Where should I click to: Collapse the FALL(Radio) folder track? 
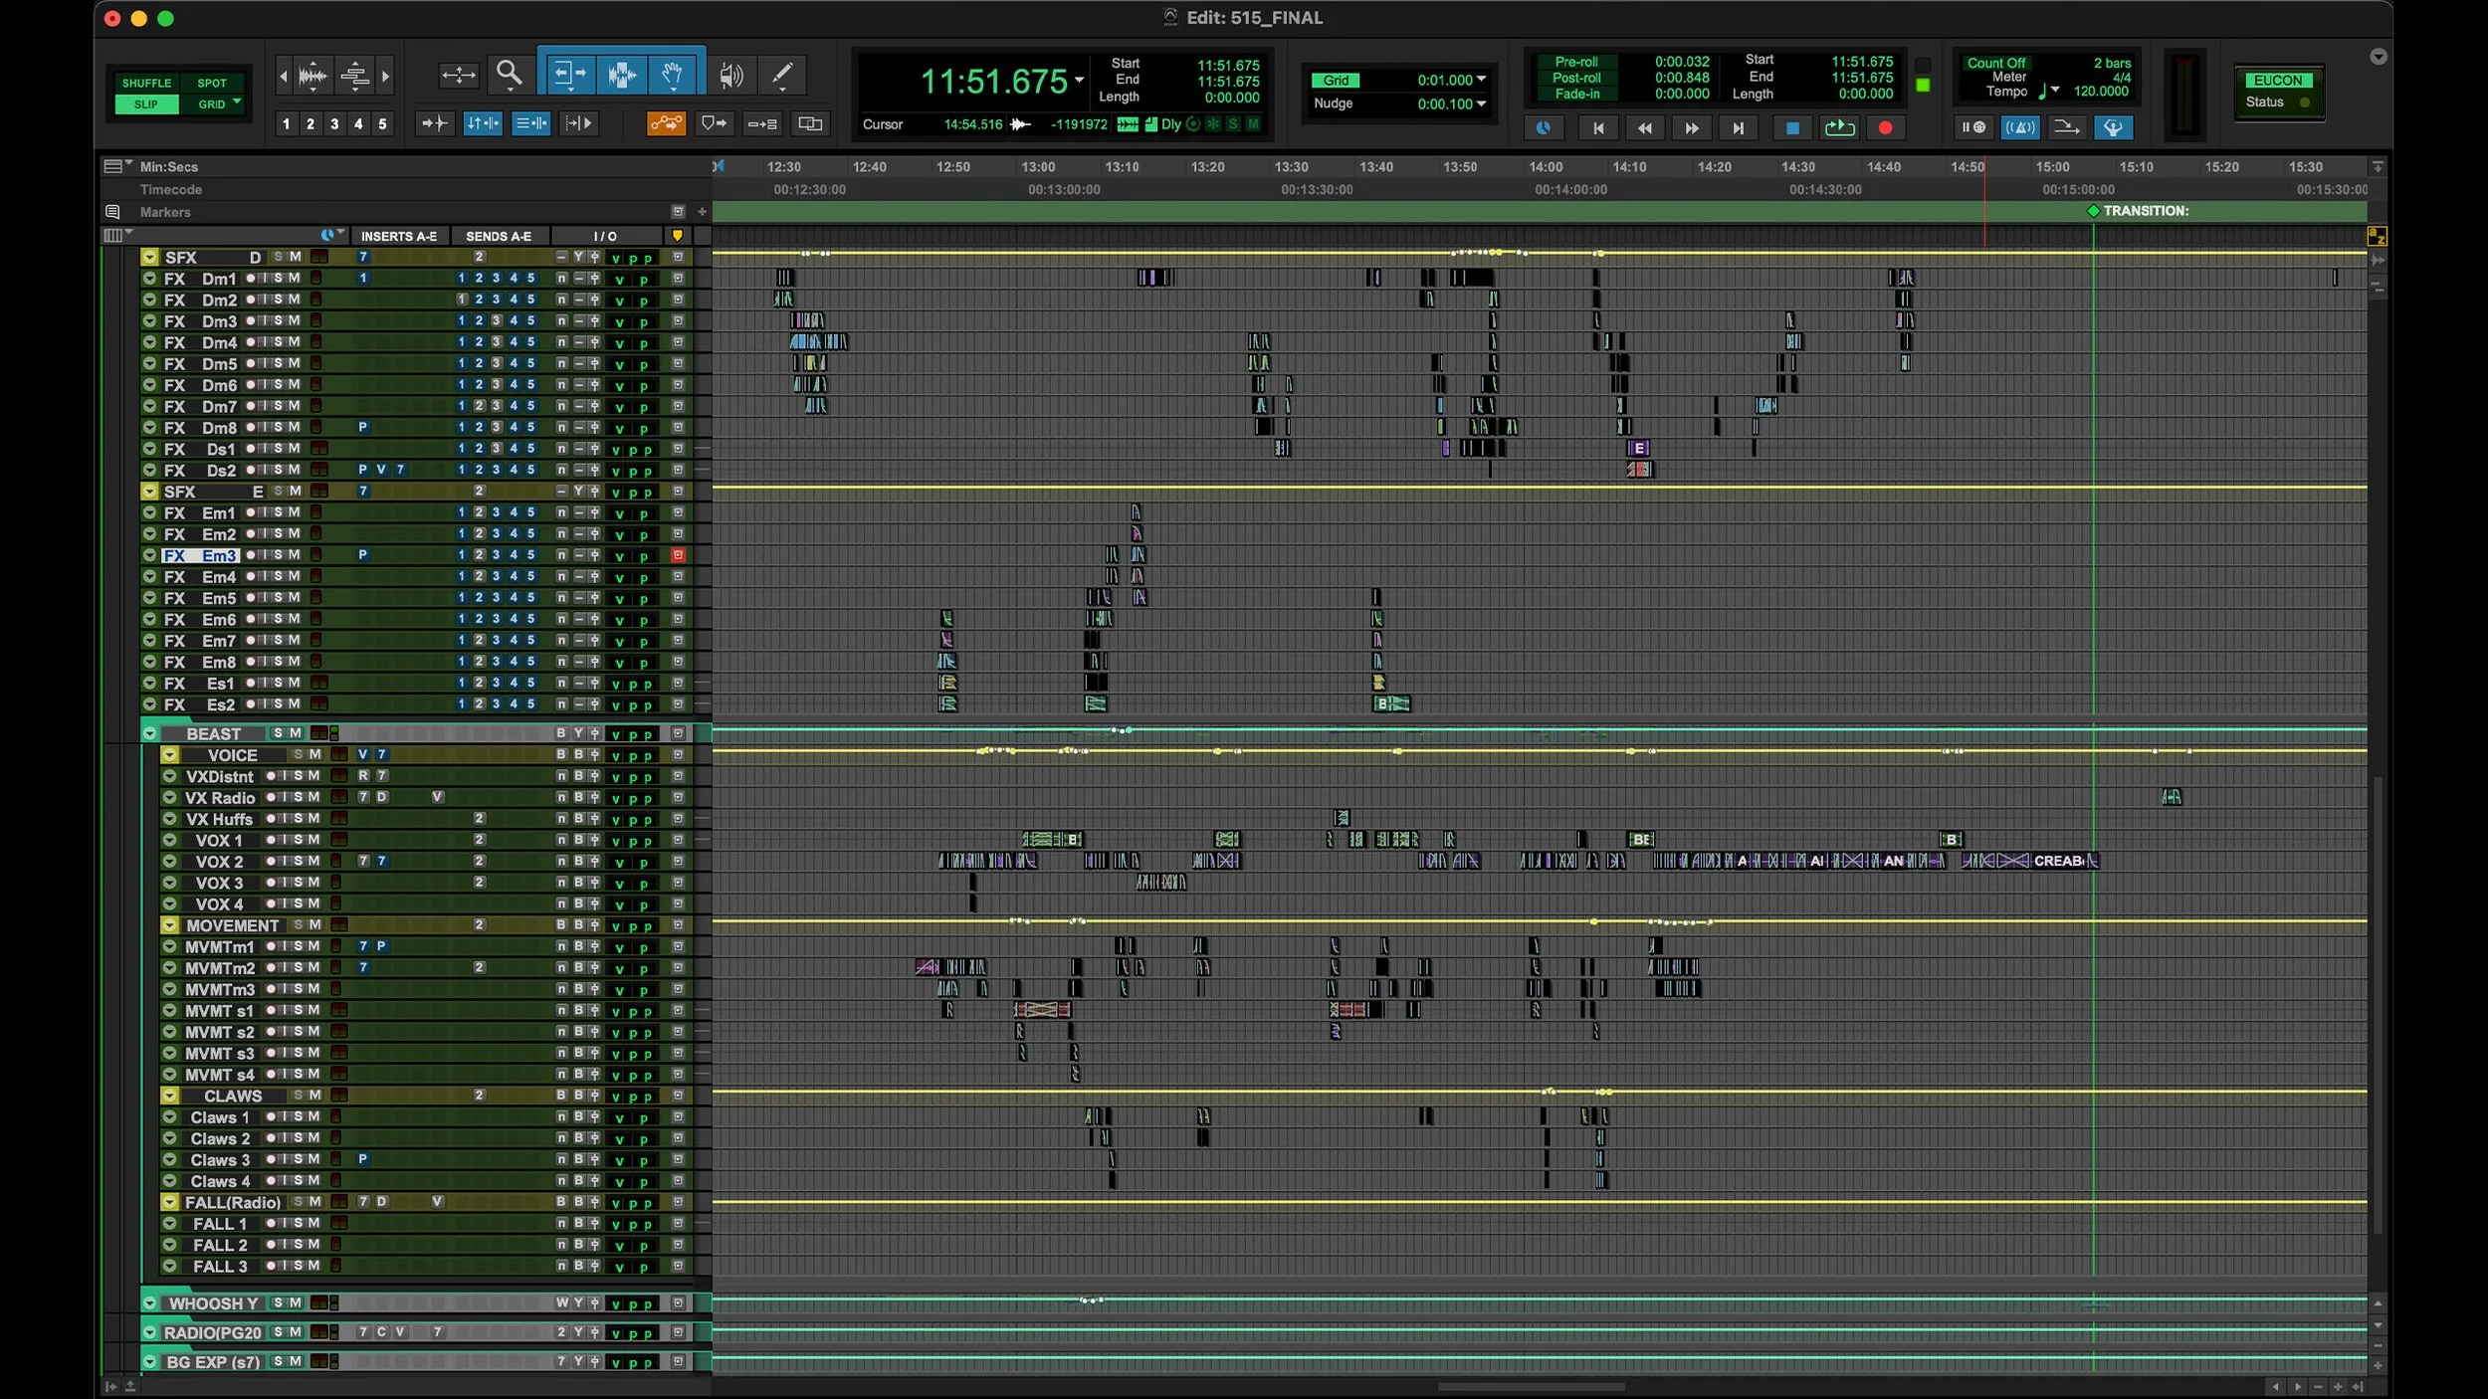coord(170,1202)
